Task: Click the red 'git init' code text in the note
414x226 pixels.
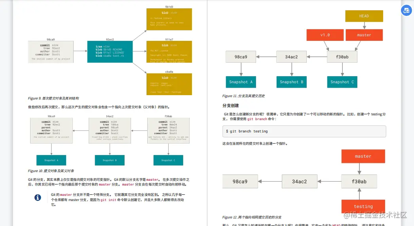Action: tap(108, 200)
